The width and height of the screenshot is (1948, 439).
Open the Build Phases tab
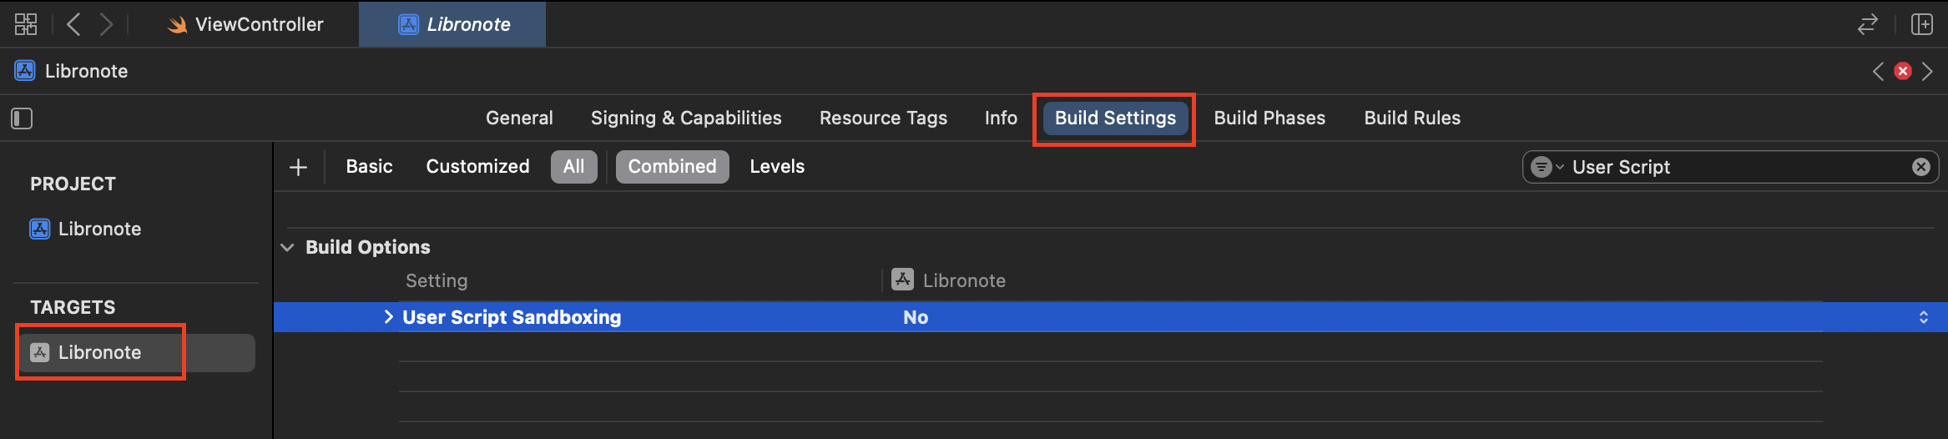point(1269,119)
